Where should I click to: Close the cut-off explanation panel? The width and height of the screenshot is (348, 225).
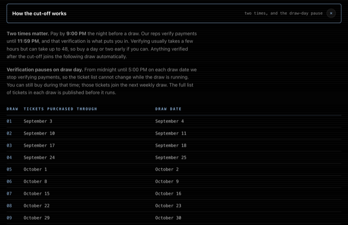coord(331,13)
